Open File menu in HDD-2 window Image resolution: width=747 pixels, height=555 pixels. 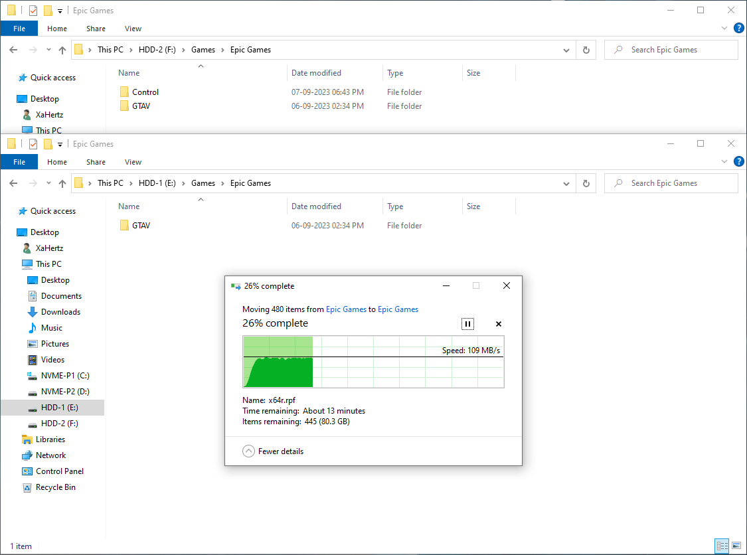point(19,29)
